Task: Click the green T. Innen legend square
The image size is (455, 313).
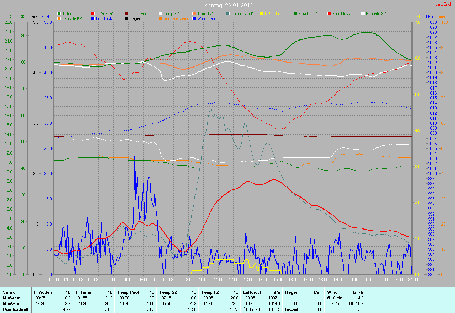Action: pos(59,14)
